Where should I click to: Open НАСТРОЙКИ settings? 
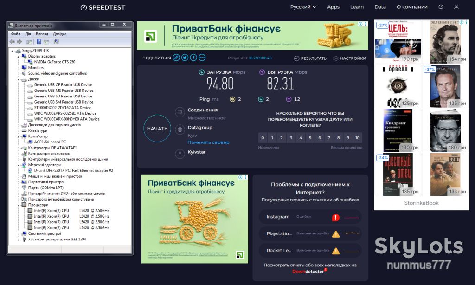(350, 58)
